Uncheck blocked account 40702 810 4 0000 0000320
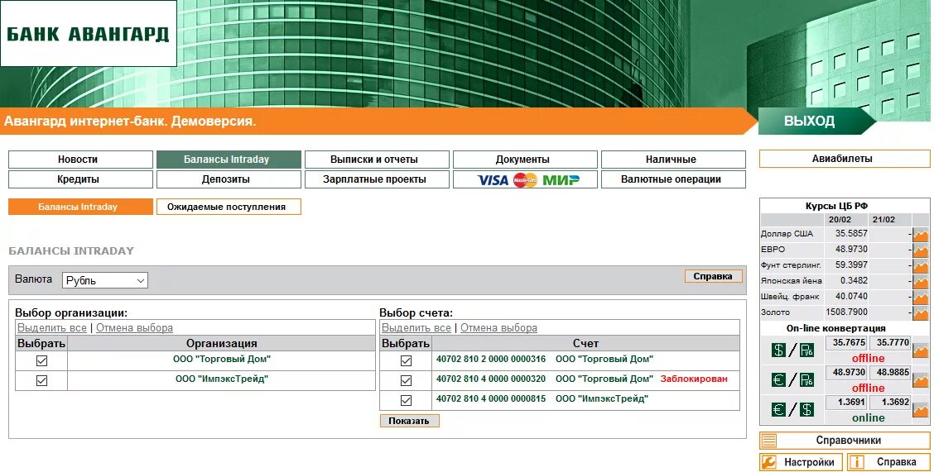Viewport: 934px width, 472px height. (x=406, y=380)
